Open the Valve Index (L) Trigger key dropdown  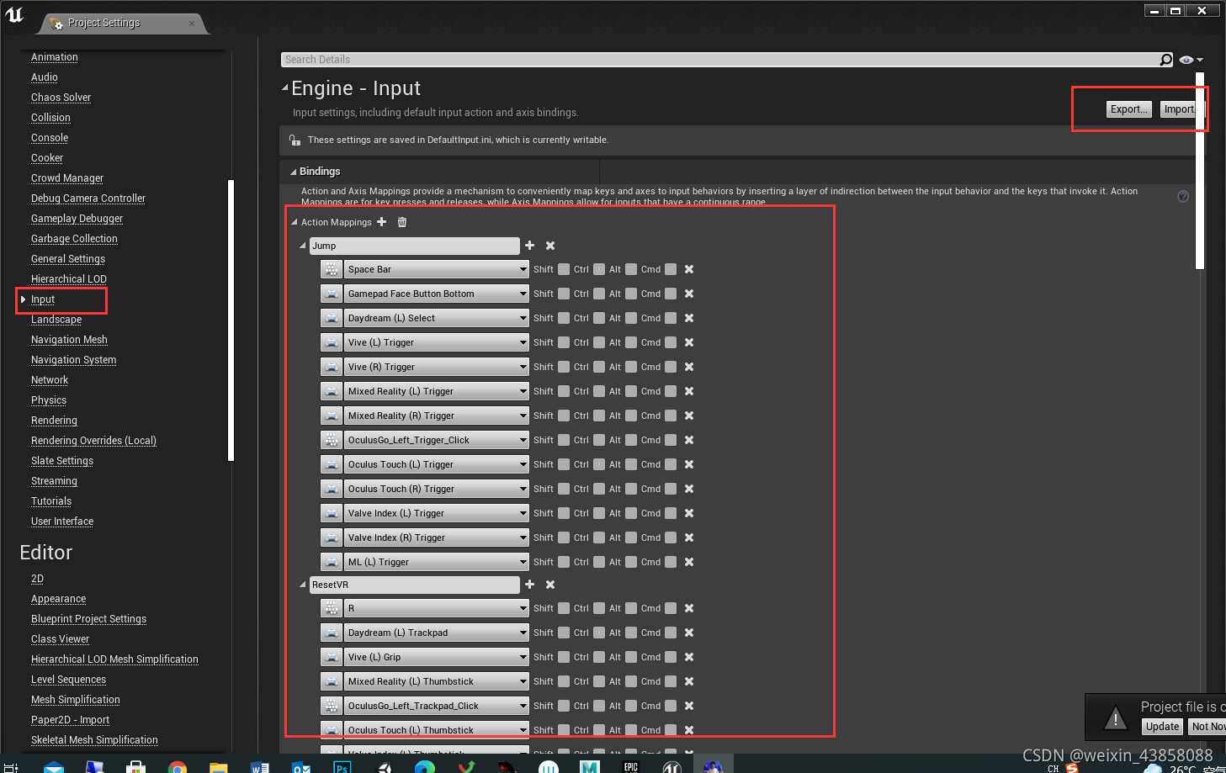(x=436, y=513)
